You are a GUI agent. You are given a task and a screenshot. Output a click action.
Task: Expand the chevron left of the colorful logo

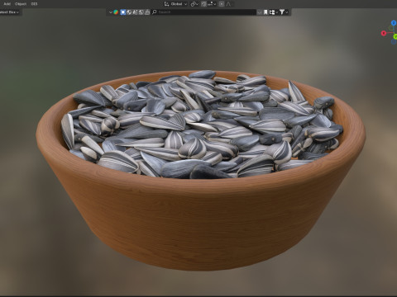[x=111, y=12]
